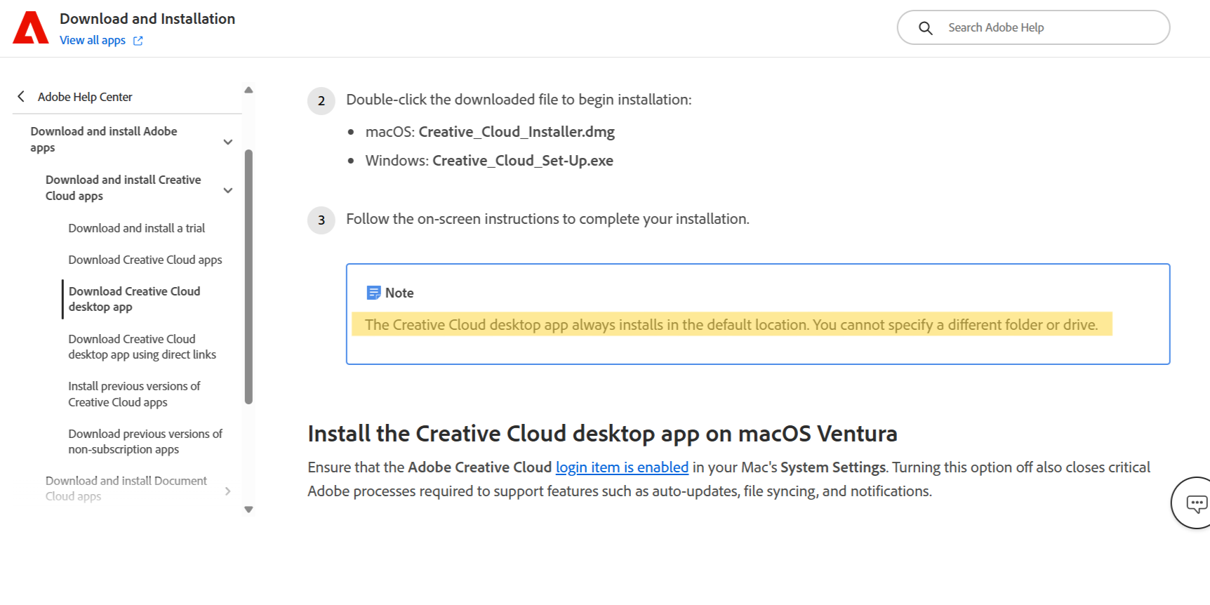The width and height of the screenshot is (1210, 605).
Task: Click the Download and install Creative Cloud apps label
Action: pos(124,188)
